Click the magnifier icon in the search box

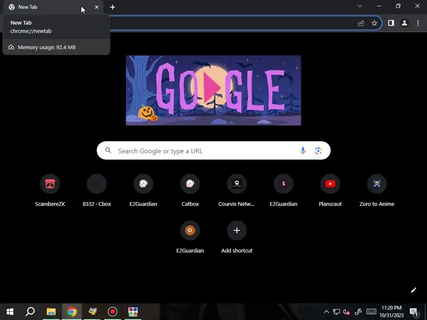pyautogui.click(x=108, y=150)
